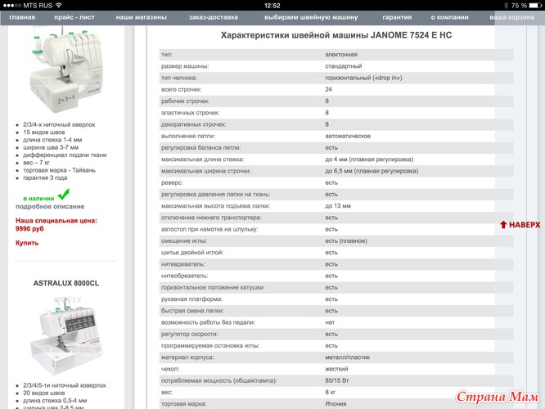545x409 pixels.
Task: Click the 2-3-4 overlock machine image
Action: tap(66, 71)
